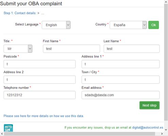Expand the Title dropdown showing Mr
168x136 pixels.
pos(18,49)
